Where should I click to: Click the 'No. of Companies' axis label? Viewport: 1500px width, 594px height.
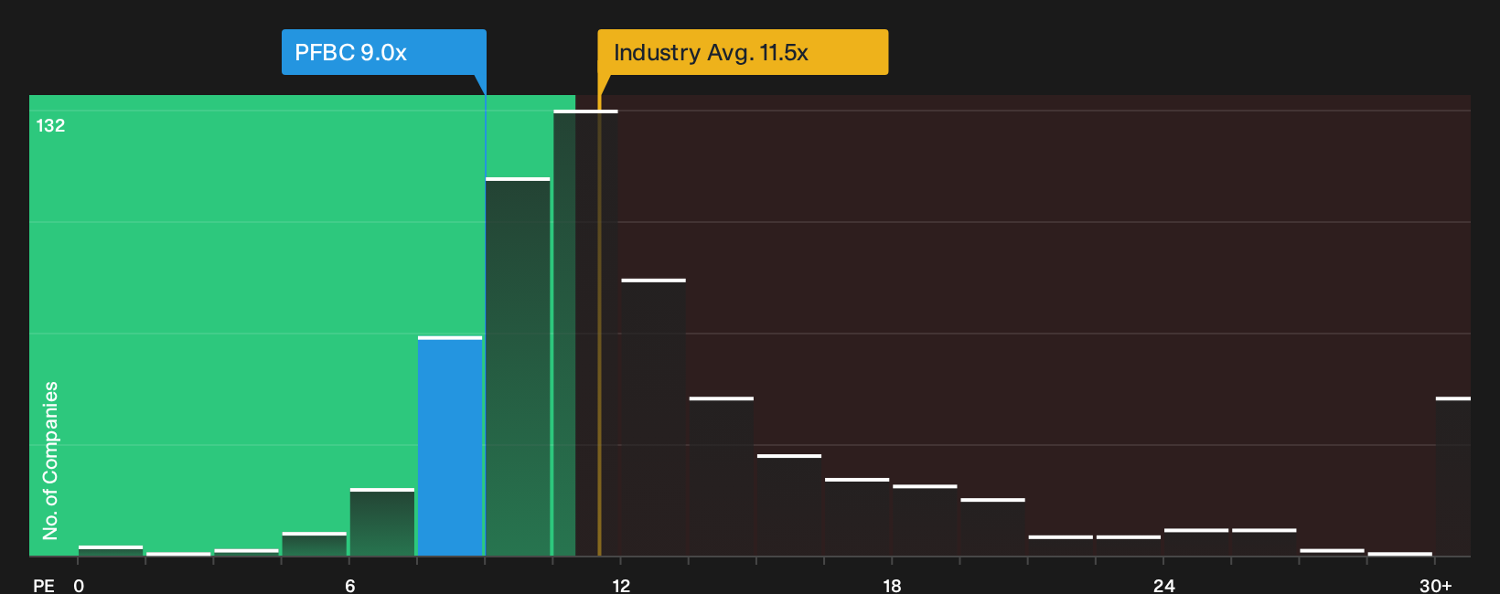click(50, 460)
